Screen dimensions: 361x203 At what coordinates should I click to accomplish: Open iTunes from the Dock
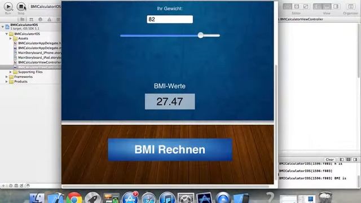pos(167,198)
